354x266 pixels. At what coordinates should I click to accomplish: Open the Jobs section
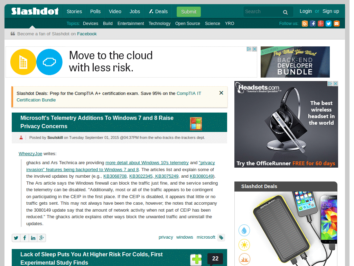[x=135, y=11]
